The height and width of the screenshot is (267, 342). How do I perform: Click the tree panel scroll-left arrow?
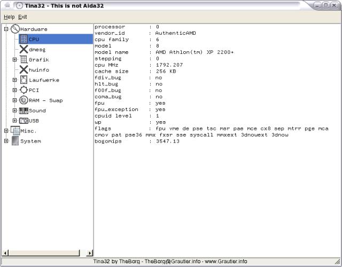(5, 253)
